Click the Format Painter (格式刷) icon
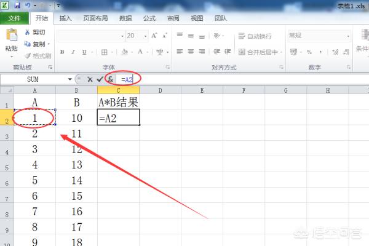Screen dimensions: 369x246 [x=27, y=55]
